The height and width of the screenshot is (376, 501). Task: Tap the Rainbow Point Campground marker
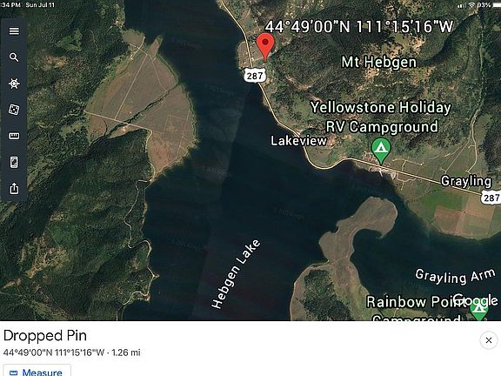[x=478, y=310]
